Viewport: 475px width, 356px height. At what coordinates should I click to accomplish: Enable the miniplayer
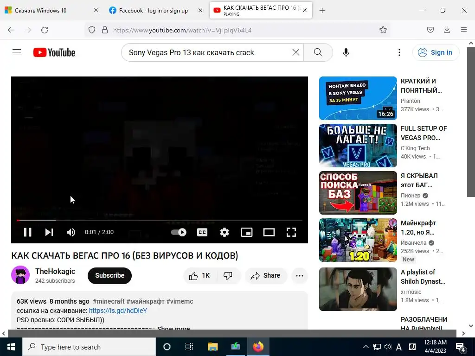pos(247,232)
